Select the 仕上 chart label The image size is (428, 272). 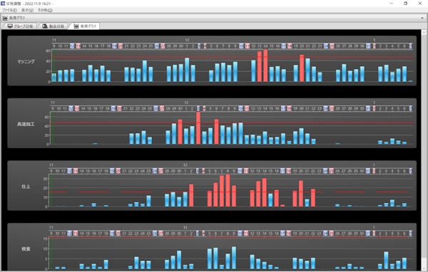tap(26, 187)
